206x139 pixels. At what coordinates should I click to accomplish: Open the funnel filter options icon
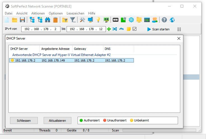pos(73,20)
